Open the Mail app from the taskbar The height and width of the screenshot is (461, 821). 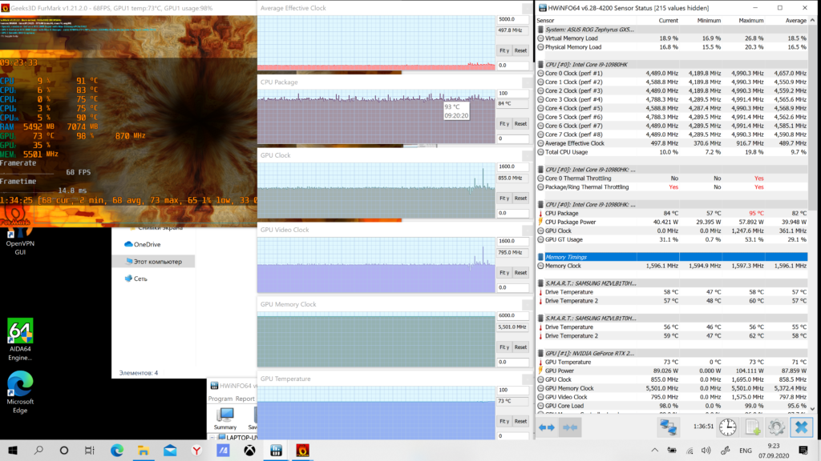(x=170, y=450)
